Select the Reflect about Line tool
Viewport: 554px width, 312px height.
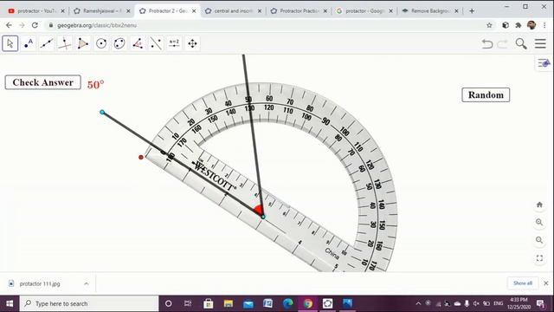(156, 43)
